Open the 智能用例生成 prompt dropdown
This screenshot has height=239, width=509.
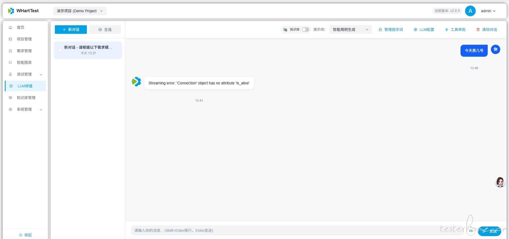350,30
